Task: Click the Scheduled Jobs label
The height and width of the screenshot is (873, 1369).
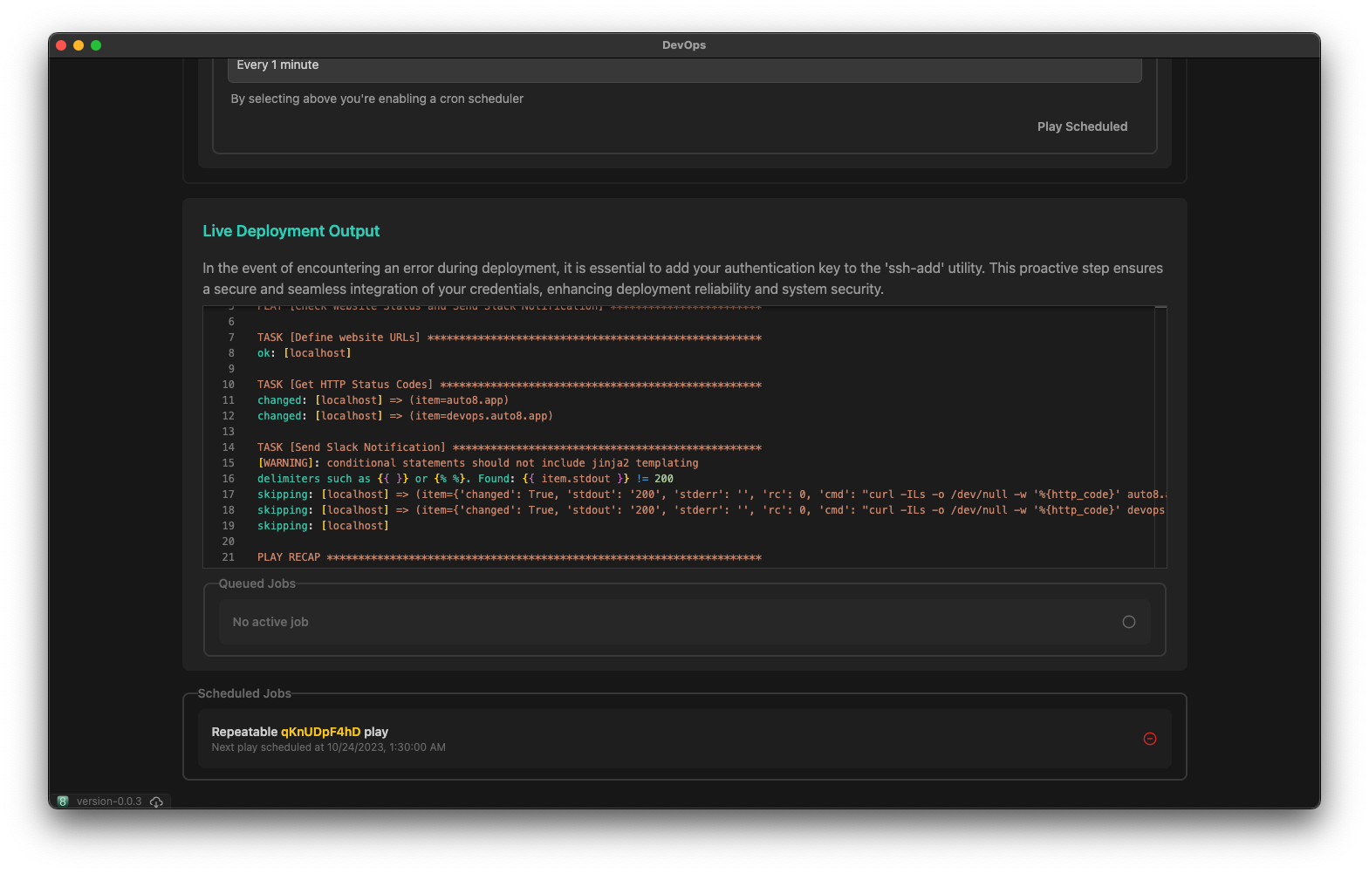Action: pyautogui.click(x=244, y=693)
